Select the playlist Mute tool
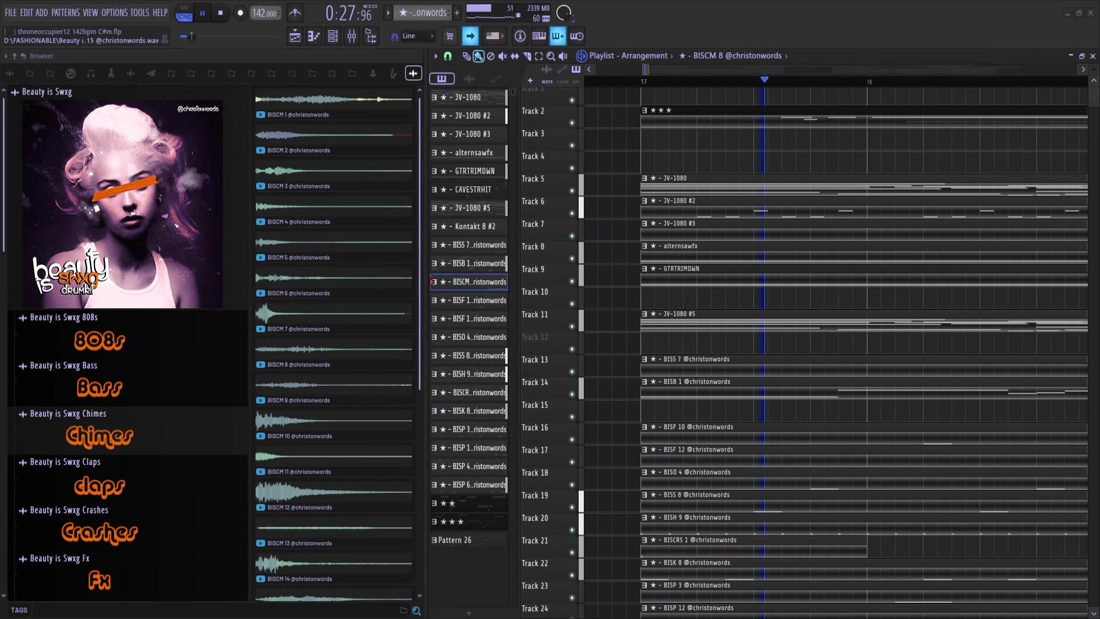The width and height of the screenshot is (1100, 619). pyautogui.click(x=502, y=56)
